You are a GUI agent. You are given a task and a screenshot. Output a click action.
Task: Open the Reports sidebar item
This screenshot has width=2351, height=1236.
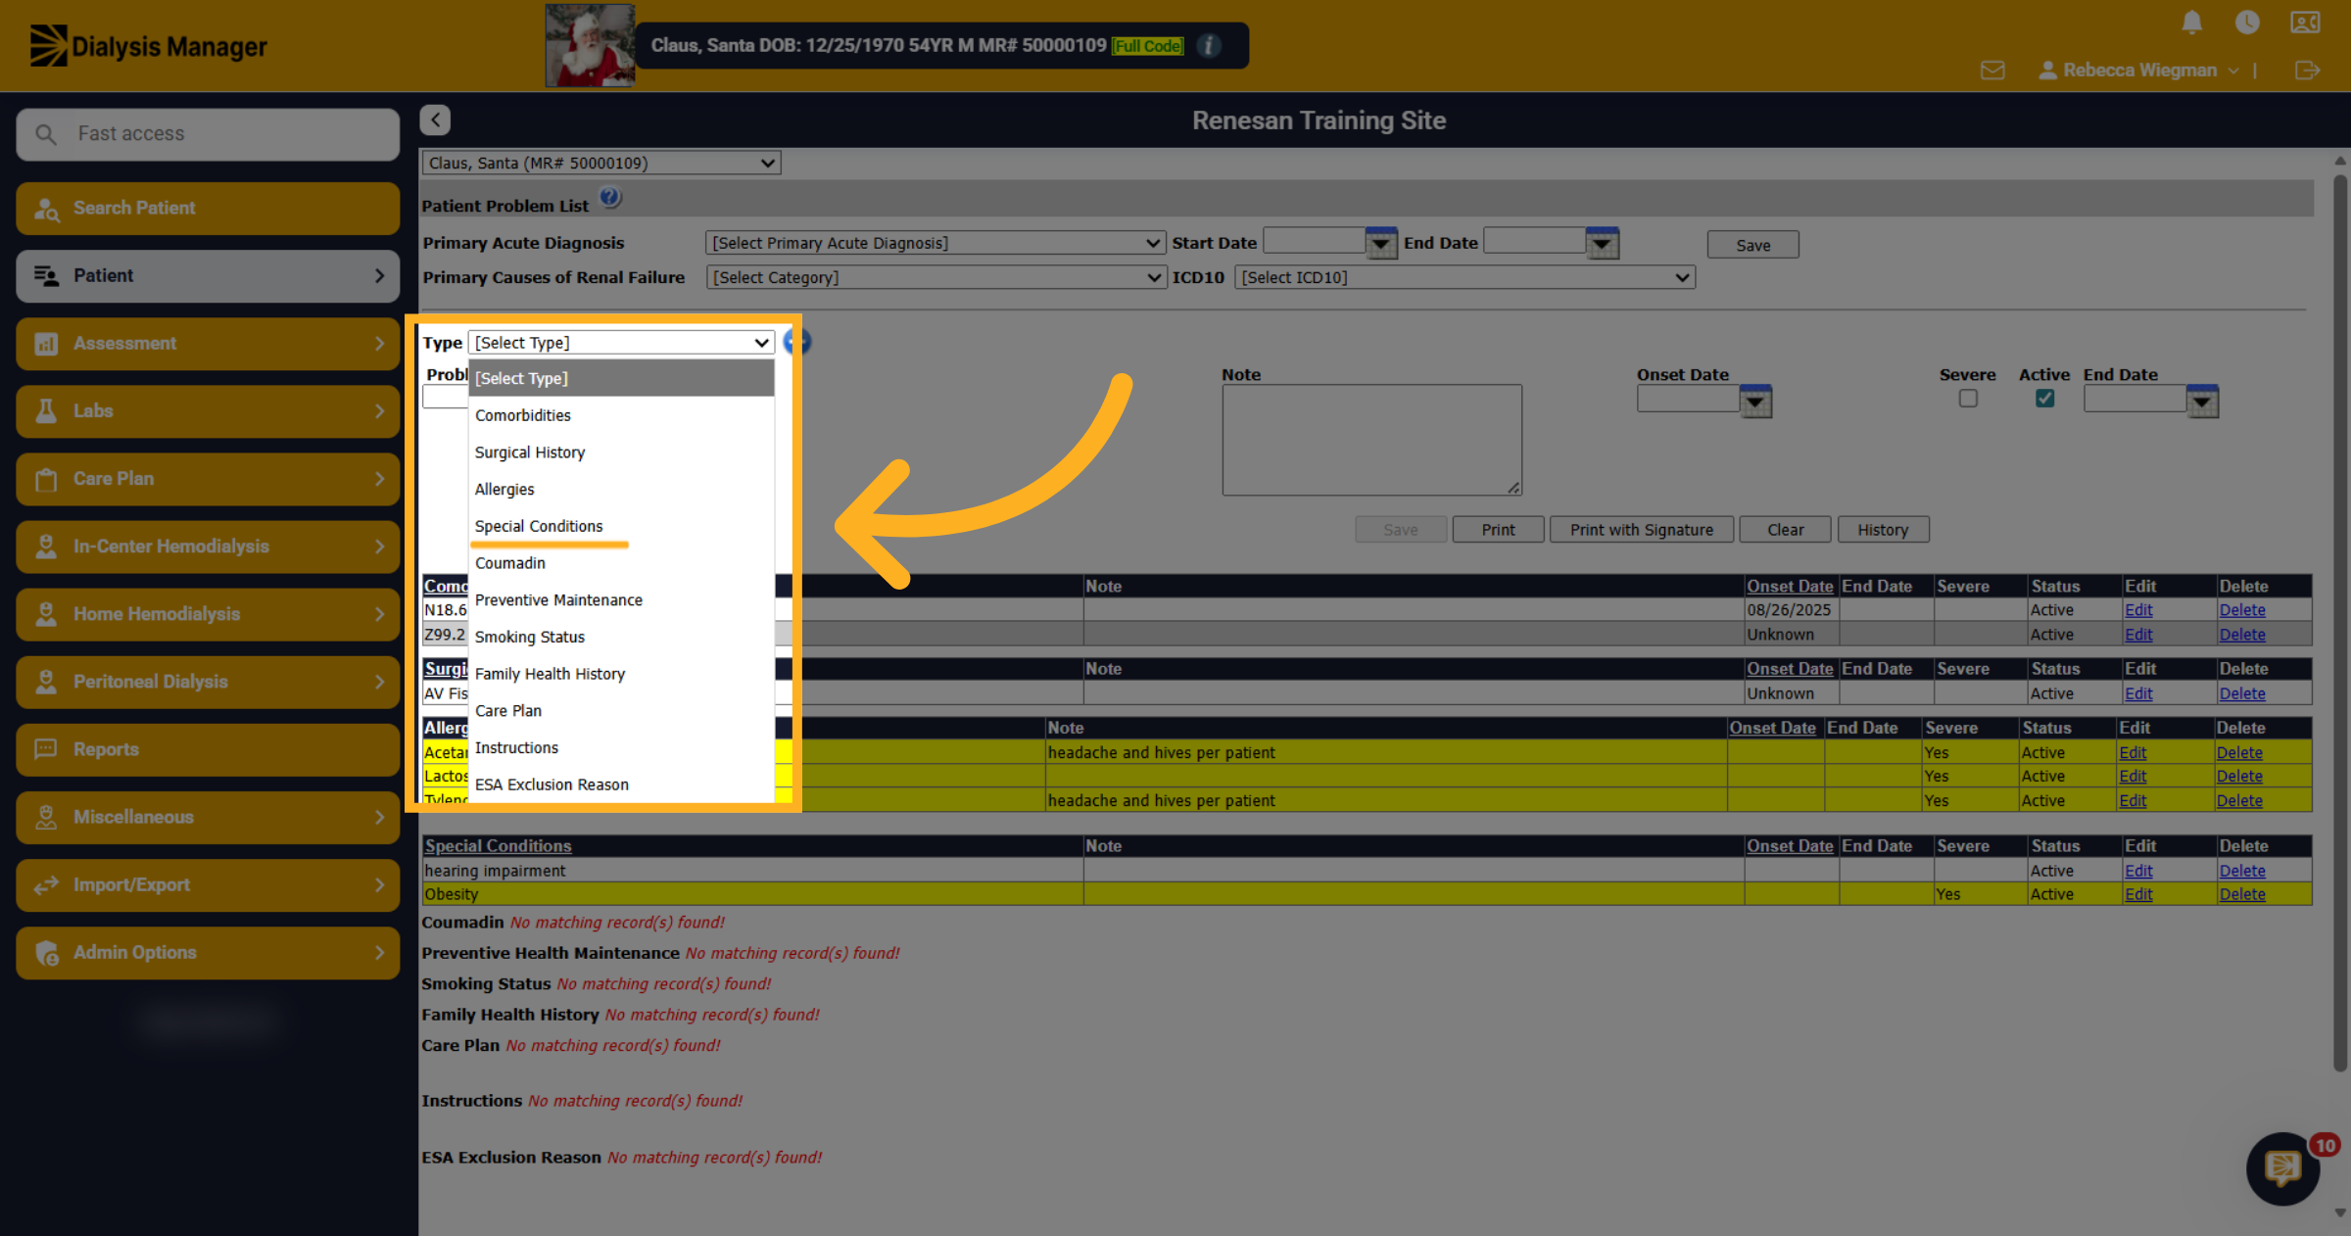click(208, 749)
